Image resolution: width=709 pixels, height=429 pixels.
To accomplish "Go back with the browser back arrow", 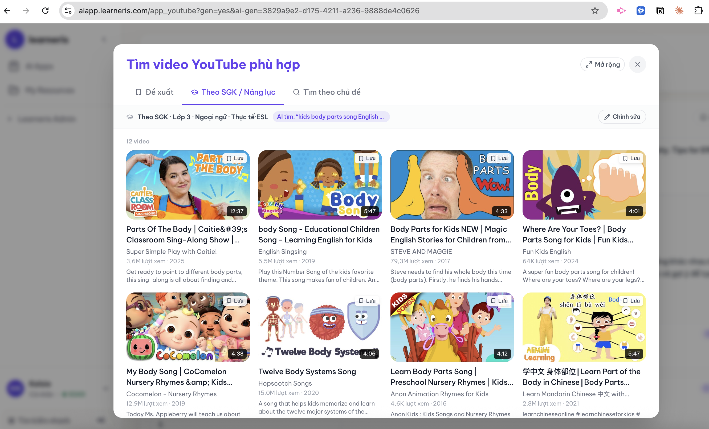I will click(7, 11).
